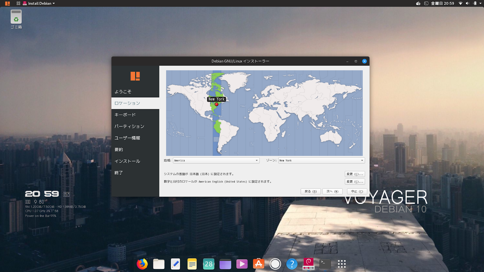Expand the ゾーン zone dropdown showing New York
This screenshot has height=272, width=484.
322,160
